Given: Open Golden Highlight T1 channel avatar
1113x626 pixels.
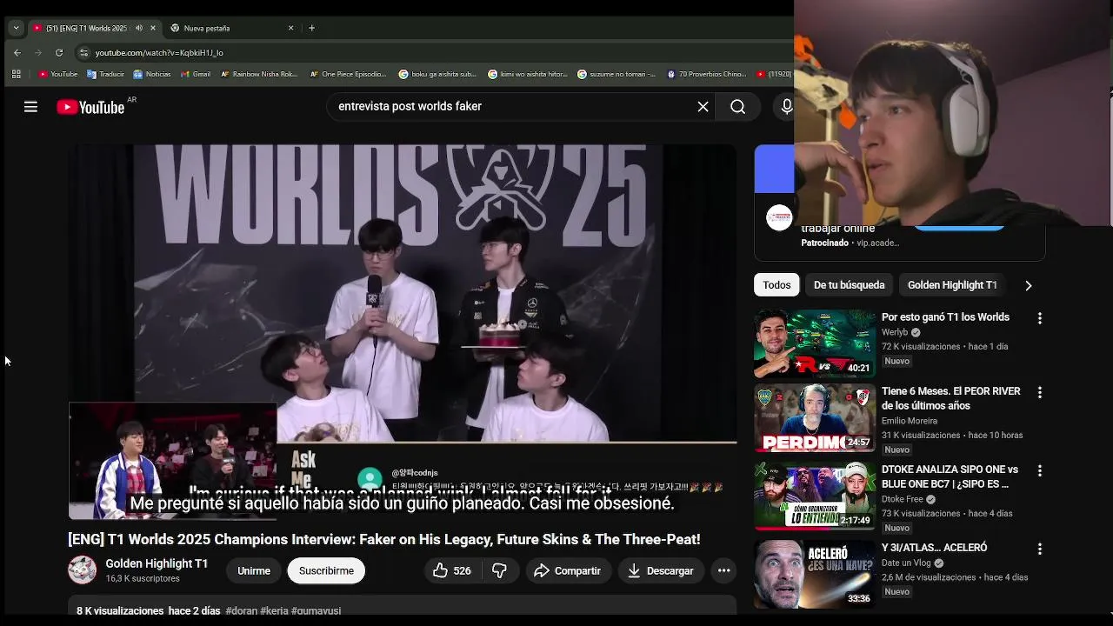Looking at the screenshot, I should (x=83, y=569).
